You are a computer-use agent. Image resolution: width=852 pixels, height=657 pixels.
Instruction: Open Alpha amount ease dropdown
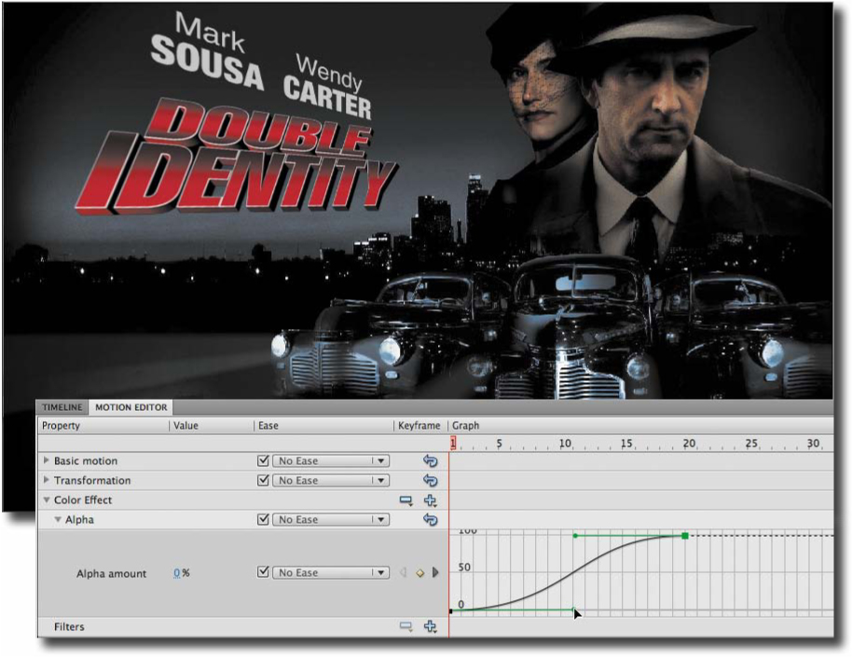pos(330,572)
